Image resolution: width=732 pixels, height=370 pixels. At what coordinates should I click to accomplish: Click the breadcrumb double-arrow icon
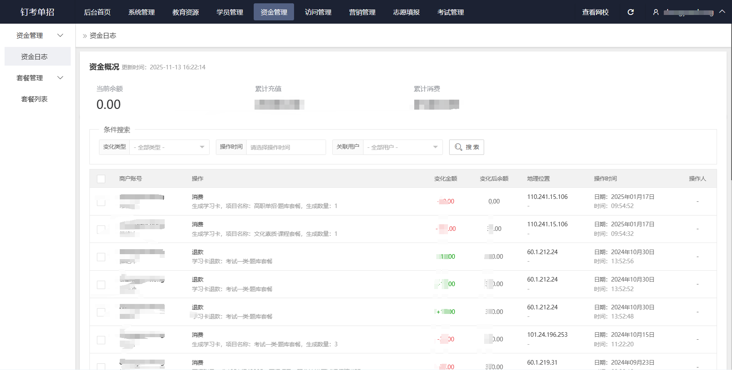(85, 36)
